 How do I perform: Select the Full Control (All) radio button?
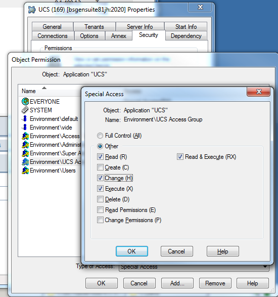click(x=100, y=136)
